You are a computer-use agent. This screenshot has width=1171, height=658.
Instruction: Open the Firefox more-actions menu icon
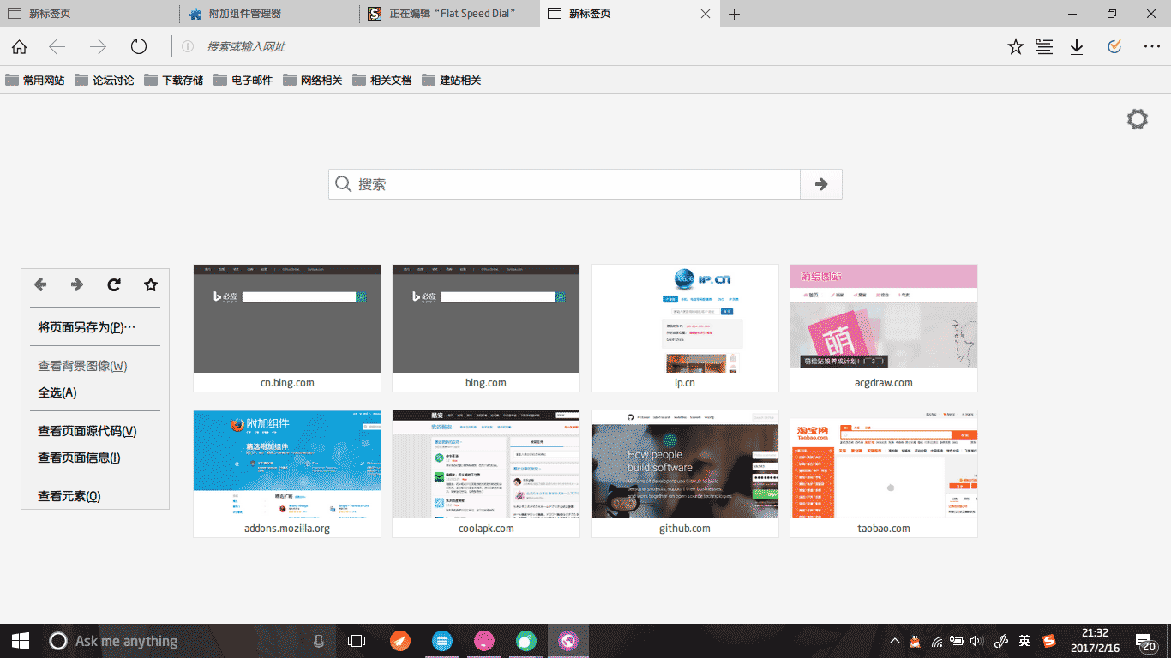tap(1150, 46)
